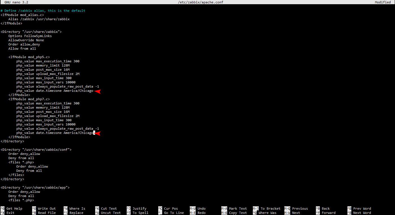Screen dimensions: 395x215
Task: Click the Exit shortcut in nano's bottom bar
Action: [x=10, y=213]
